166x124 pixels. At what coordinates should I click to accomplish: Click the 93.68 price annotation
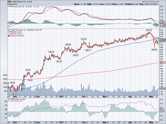pyautogui.click(x=13, y=83)
